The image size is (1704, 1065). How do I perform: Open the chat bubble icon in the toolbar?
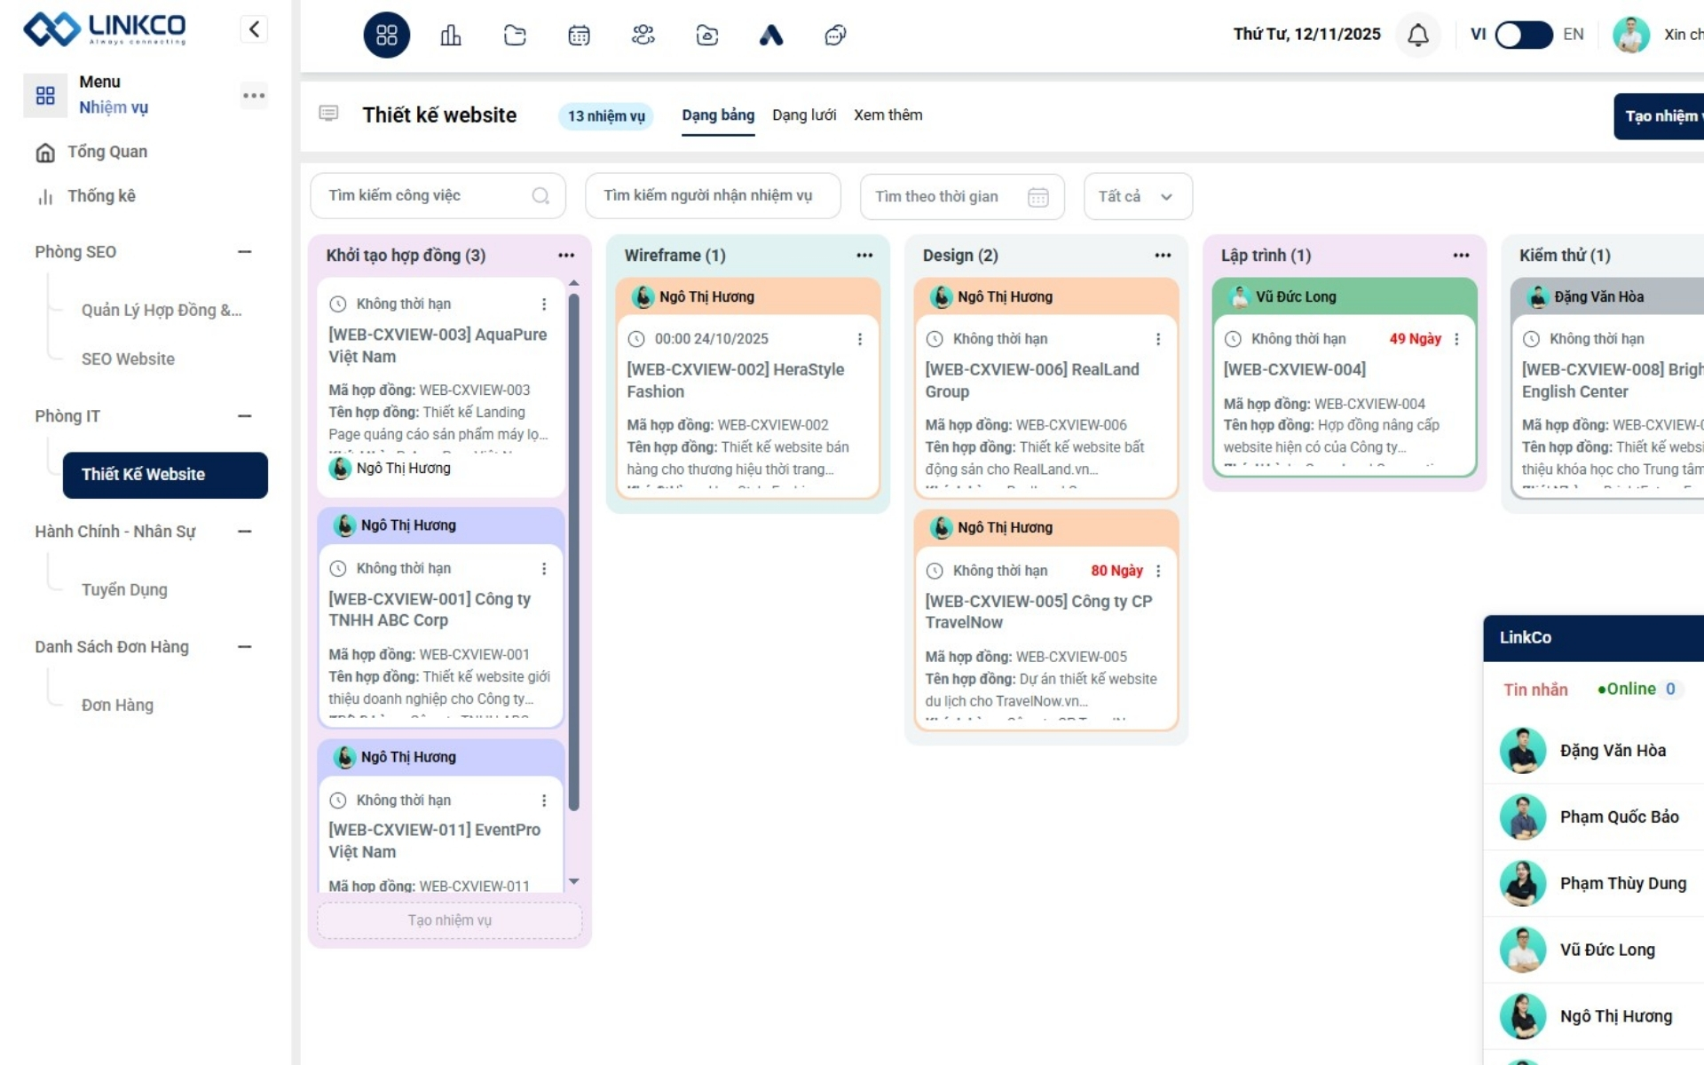[834, 35]
